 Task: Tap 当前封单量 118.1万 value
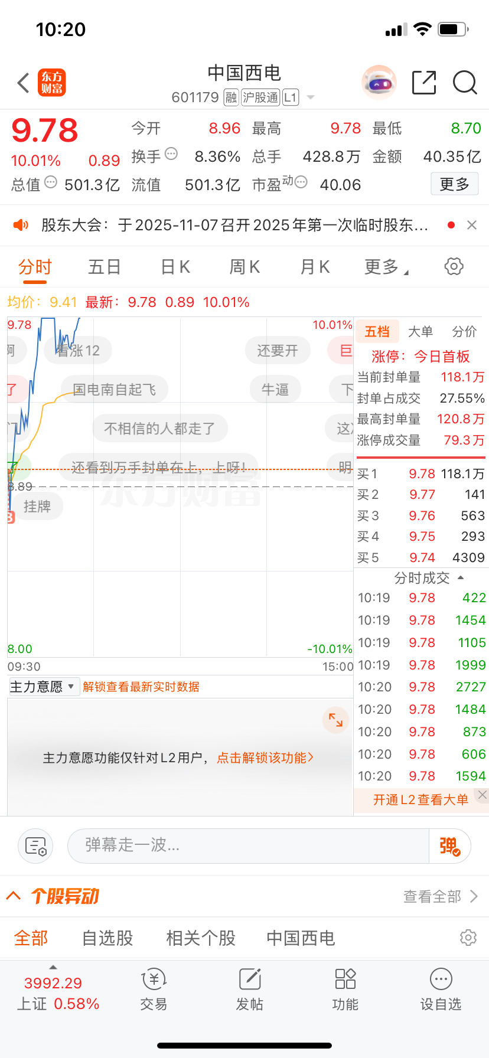click(x=462, y=377)
